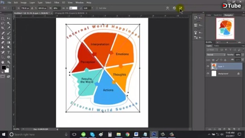Open the Window menu
The height and width of the screenshot is (138, 245).
(80, 3)
